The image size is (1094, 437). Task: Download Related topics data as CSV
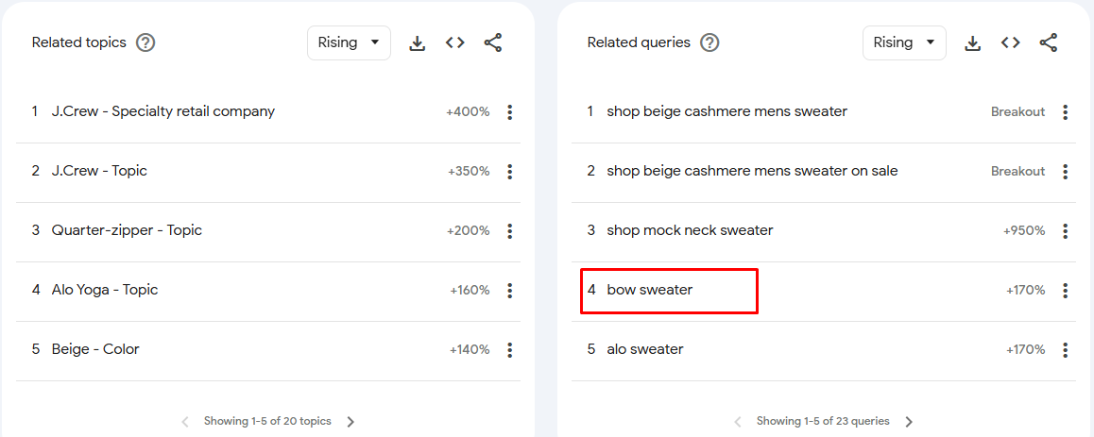click(x=418, y=43)
